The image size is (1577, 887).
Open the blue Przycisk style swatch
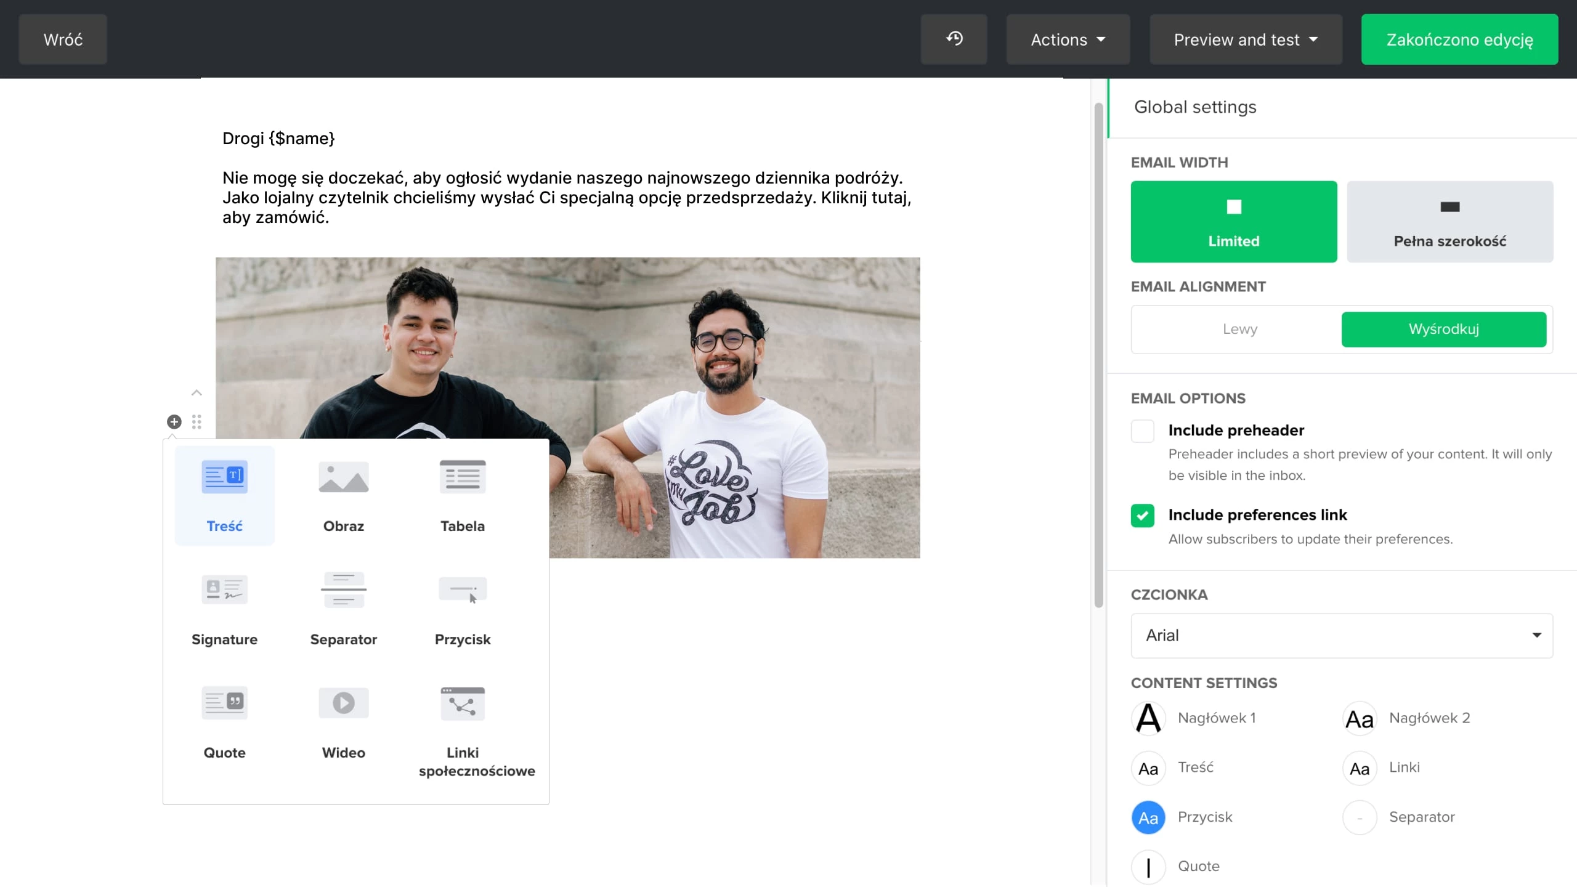pos(1148,817)
